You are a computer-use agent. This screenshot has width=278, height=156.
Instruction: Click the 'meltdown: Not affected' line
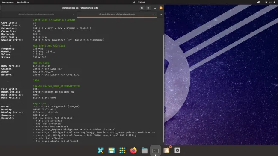pos(50,127)
